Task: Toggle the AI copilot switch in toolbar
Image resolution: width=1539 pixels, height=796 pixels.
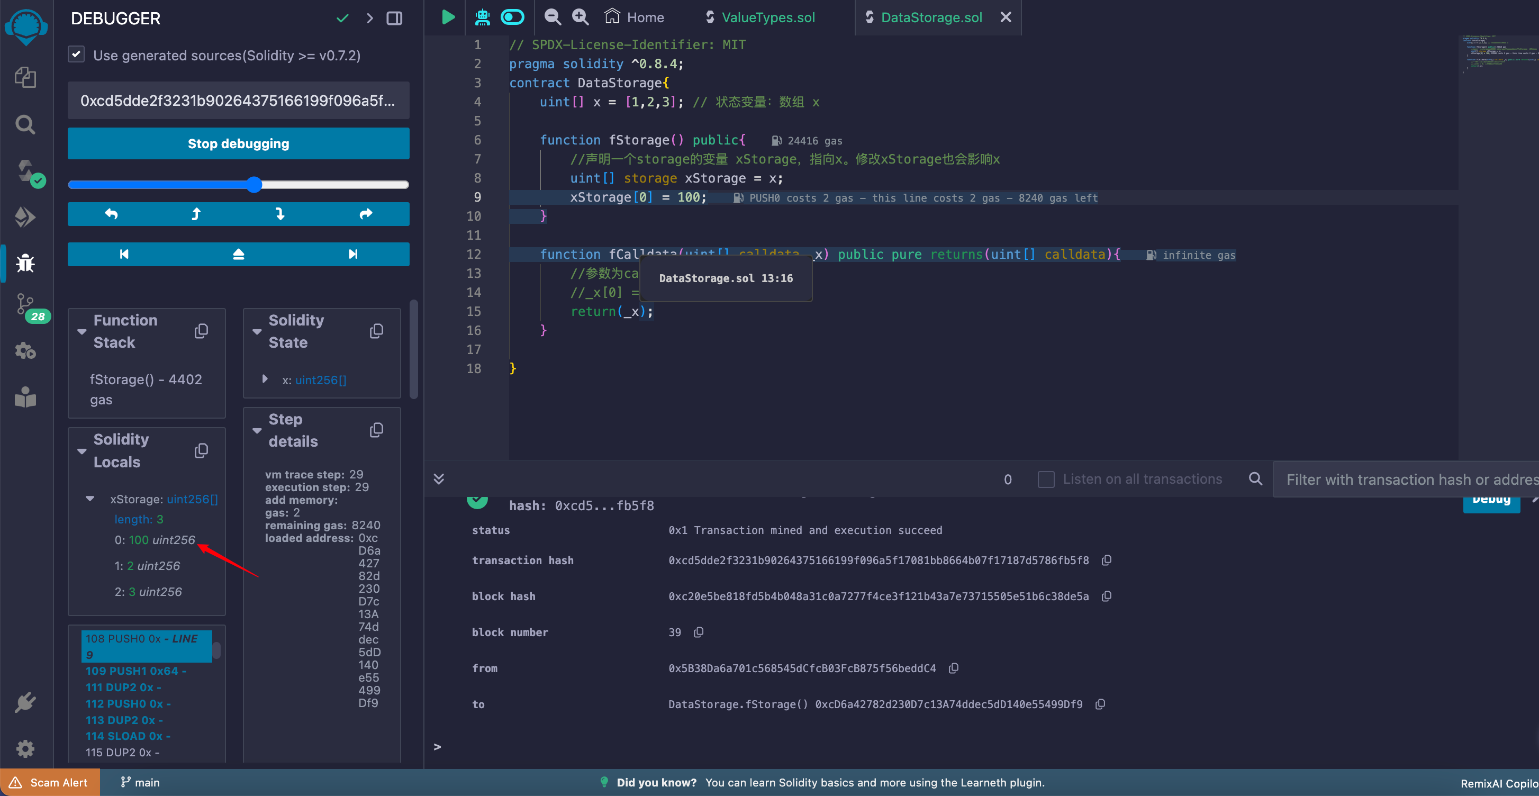Action: click(x=513, y=17)
